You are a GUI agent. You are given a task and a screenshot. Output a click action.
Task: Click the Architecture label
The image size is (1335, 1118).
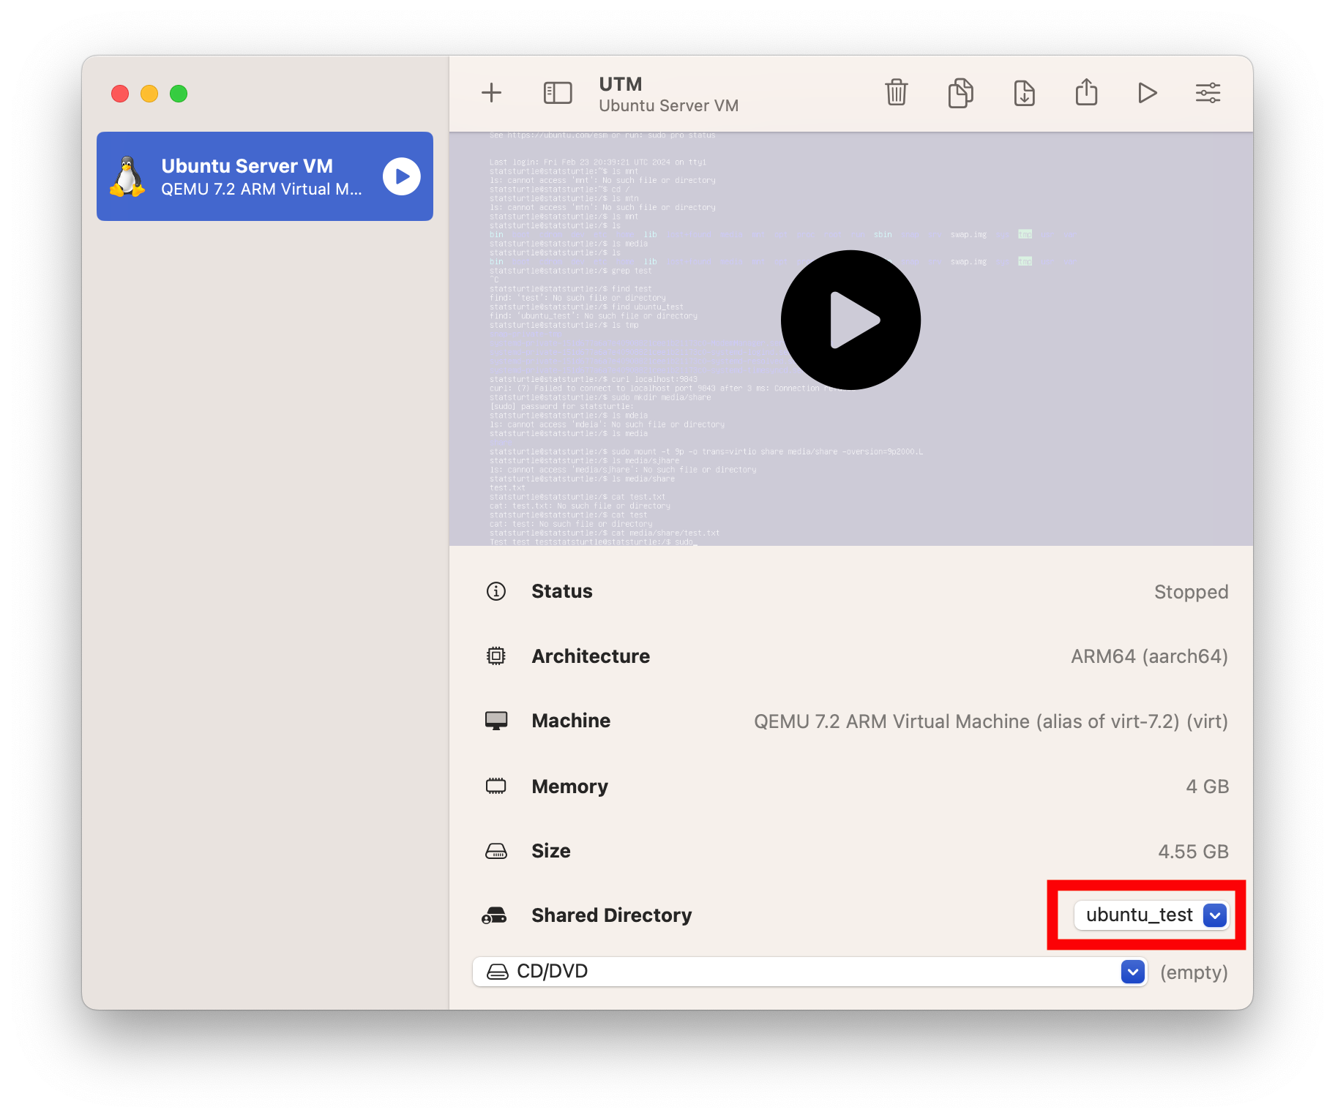(591, 656)
